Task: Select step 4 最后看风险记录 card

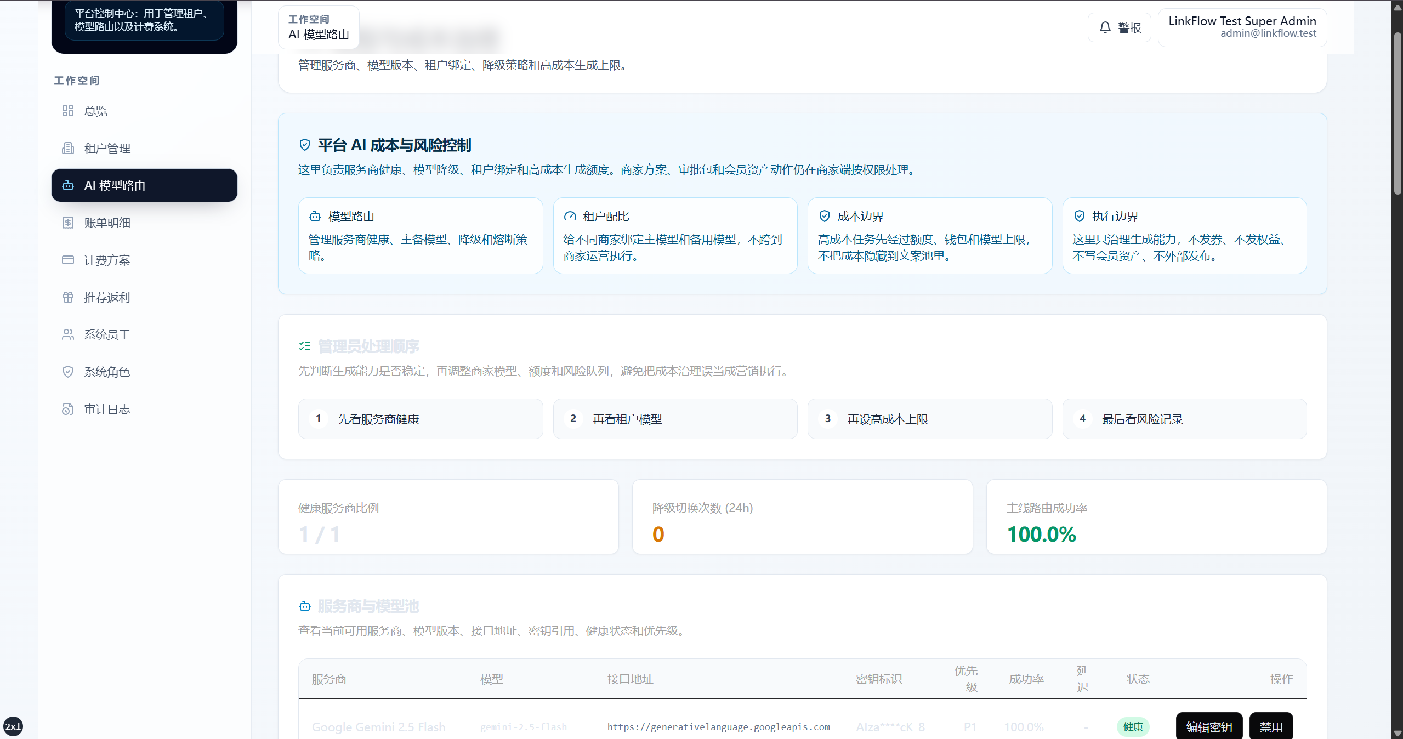Action: point(1184,419)
